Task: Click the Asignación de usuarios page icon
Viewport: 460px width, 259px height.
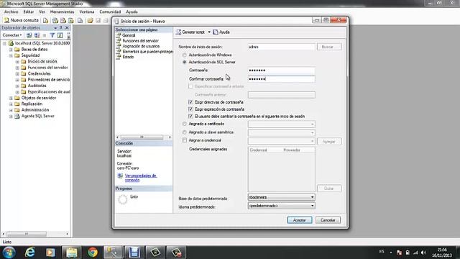Action: point(119,46)
